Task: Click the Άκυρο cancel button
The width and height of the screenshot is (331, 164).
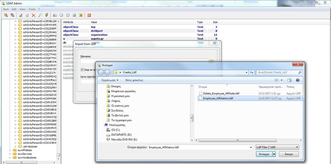Action: 289,154
